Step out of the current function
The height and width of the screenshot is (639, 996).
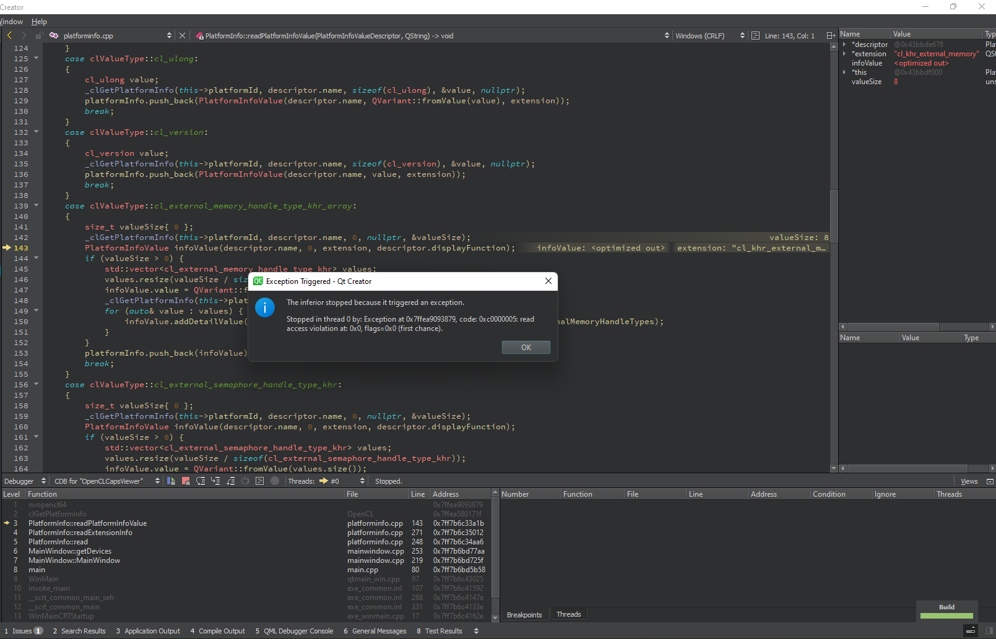230,481
